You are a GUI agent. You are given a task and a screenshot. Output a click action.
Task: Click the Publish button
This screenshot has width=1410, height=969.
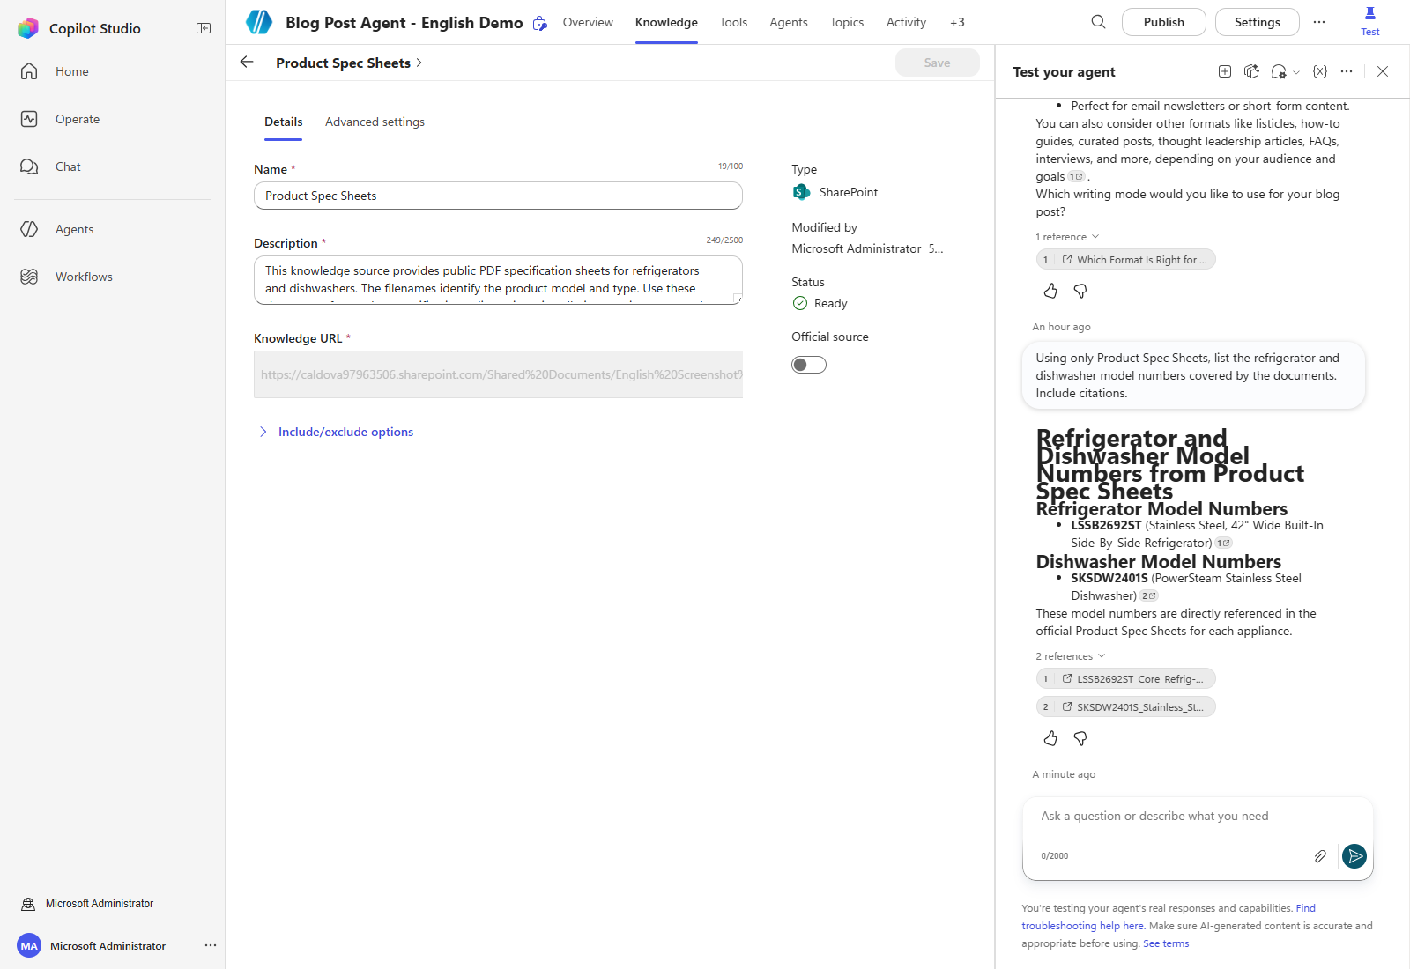click(1163, 22)
